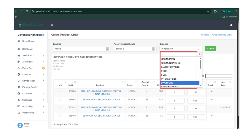Click the green Create button
This screenshot has height=140, width=249.
tap(210, 49)
